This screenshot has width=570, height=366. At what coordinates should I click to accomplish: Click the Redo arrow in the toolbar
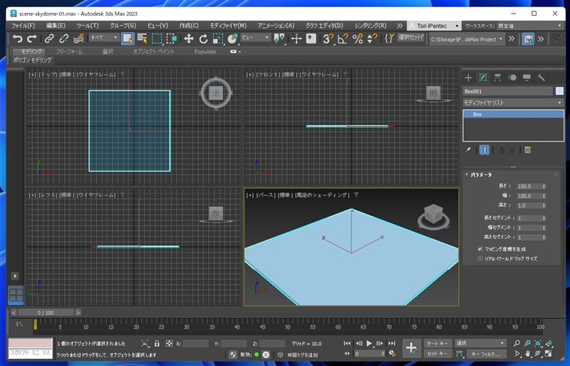pos(32,39)
